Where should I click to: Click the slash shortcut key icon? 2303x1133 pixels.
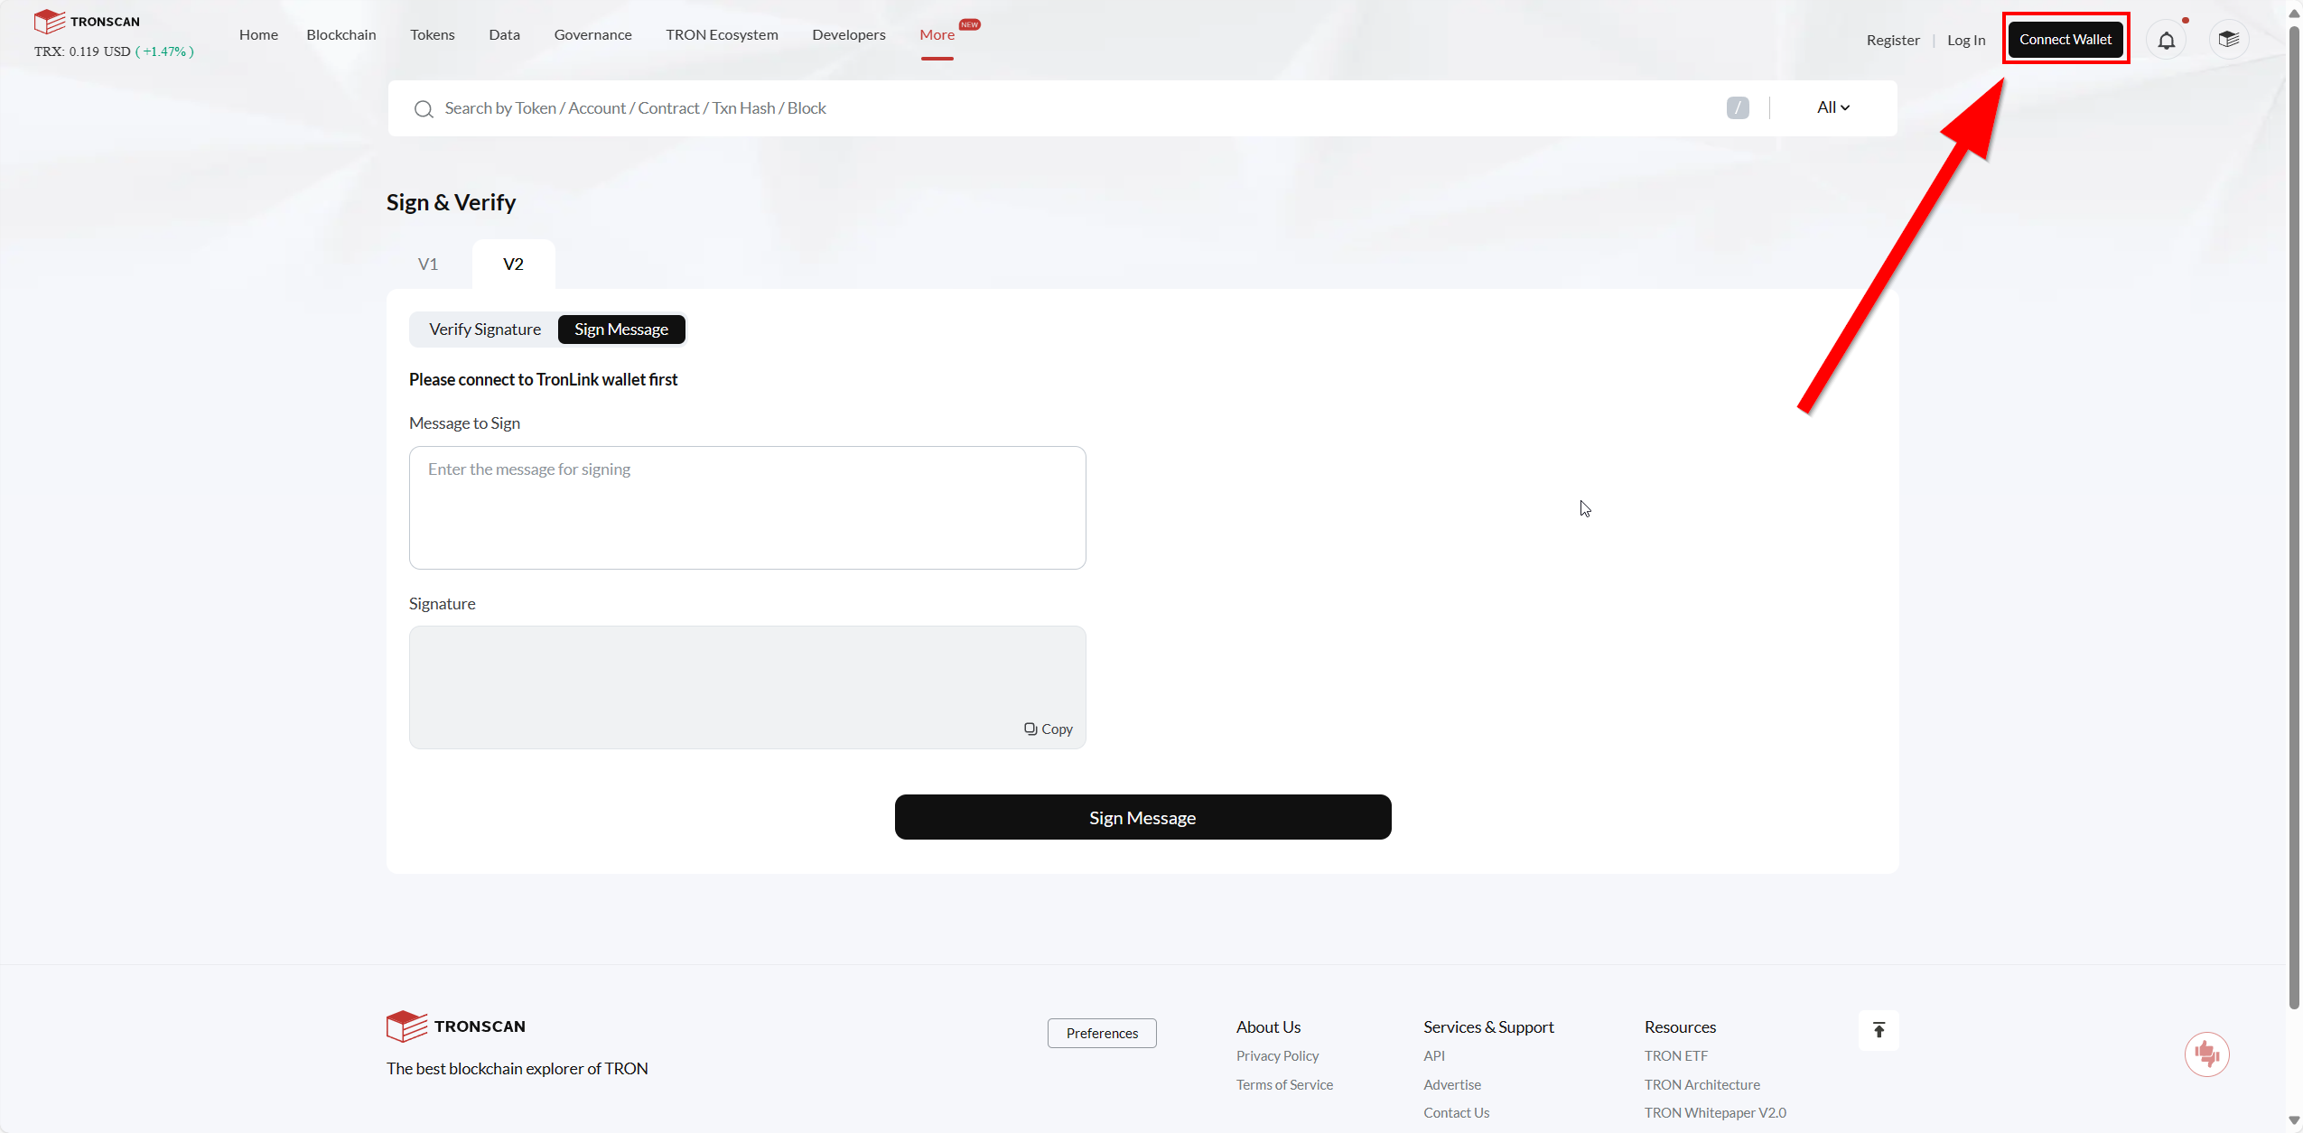click(x=1737, y=108)
